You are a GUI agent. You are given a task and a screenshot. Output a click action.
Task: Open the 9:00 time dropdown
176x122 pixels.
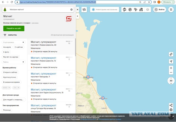click(6, 88)
